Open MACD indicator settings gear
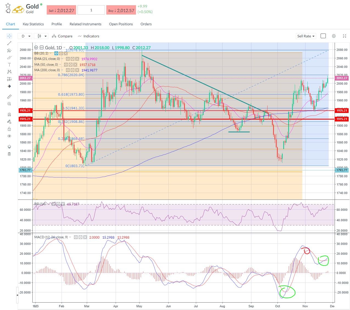Image resolution: width=350 pixels, height=310 pixels. coord(80,237)
